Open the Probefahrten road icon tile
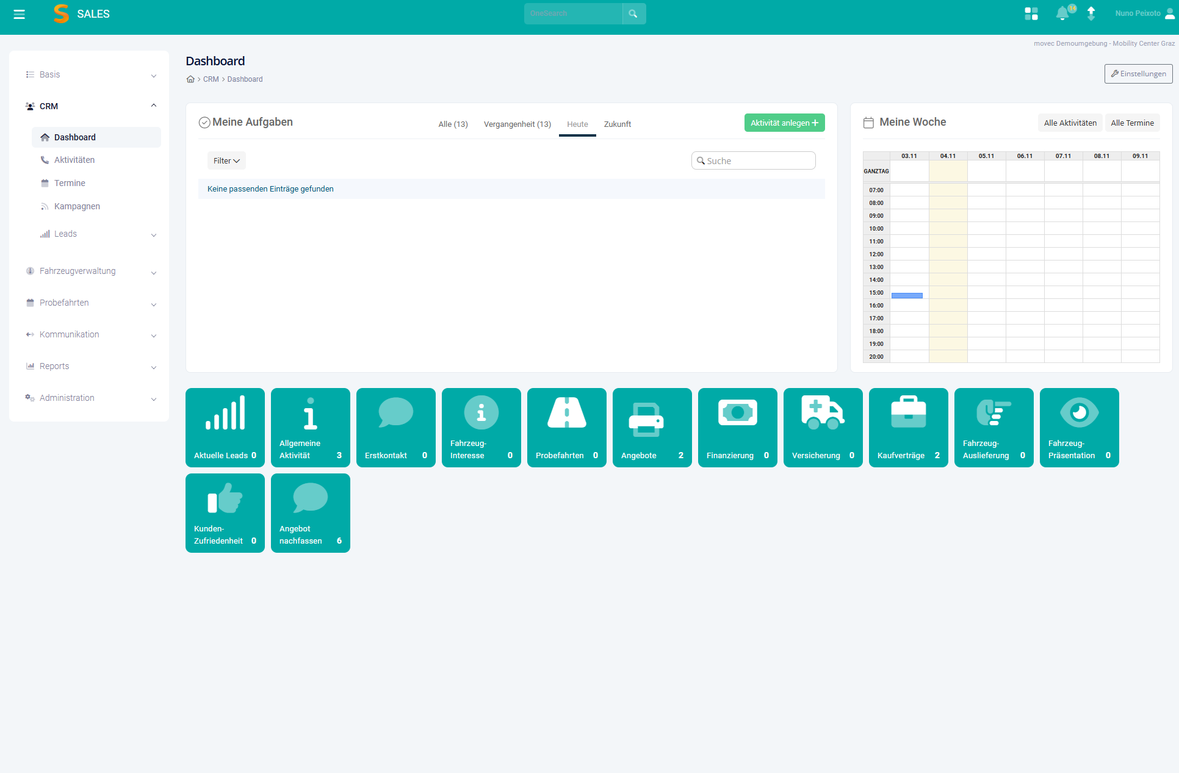Viewport: 1179px width, 773px height. pos(566,427)
